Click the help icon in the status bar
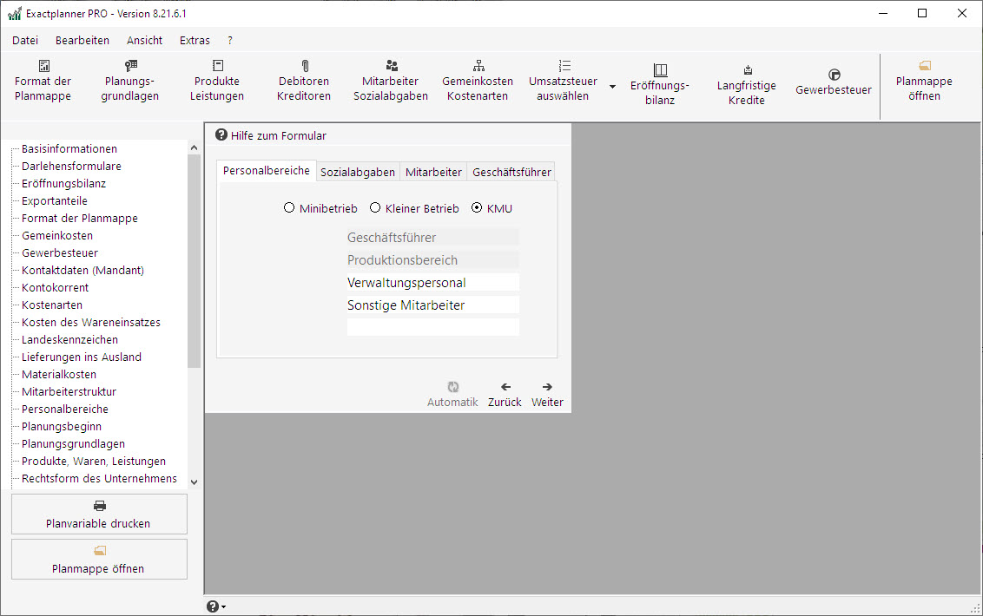Viewport: 983px width, 616px height. (213, 606)
